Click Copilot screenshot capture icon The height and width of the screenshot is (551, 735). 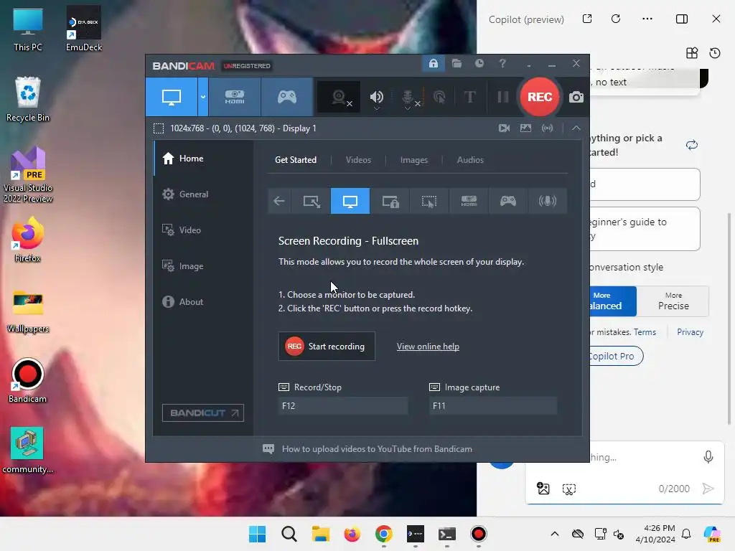(x=568, y=489)
